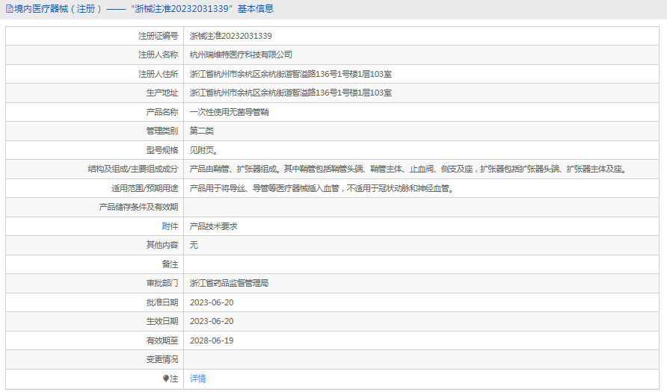Click the 注册证编号 label cell

click(x=159, y=36)
